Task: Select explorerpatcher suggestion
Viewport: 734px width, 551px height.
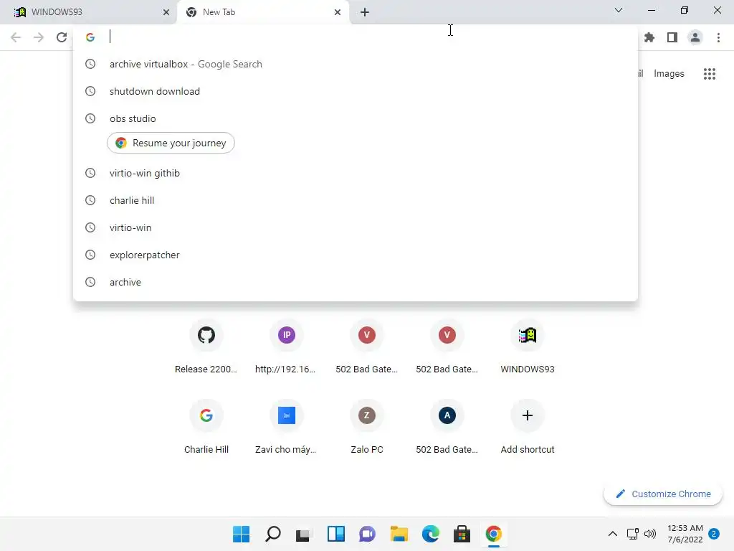Action: pos(356,255)
